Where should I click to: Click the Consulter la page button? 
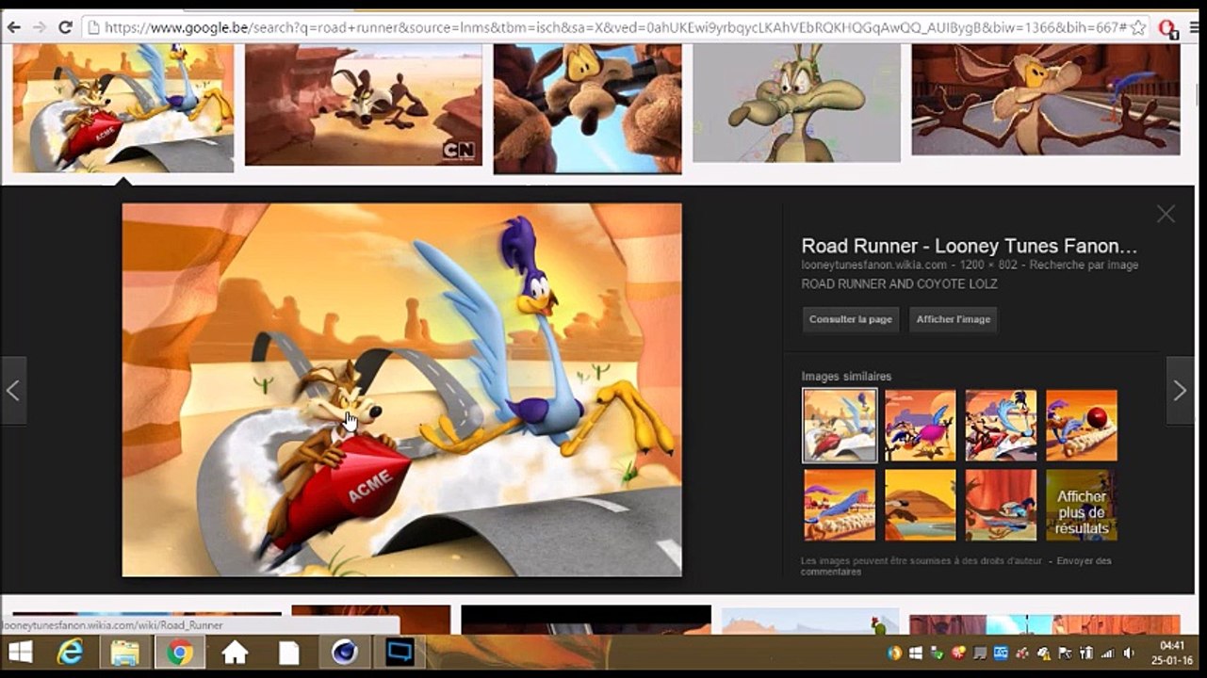(x=850, y=319)
